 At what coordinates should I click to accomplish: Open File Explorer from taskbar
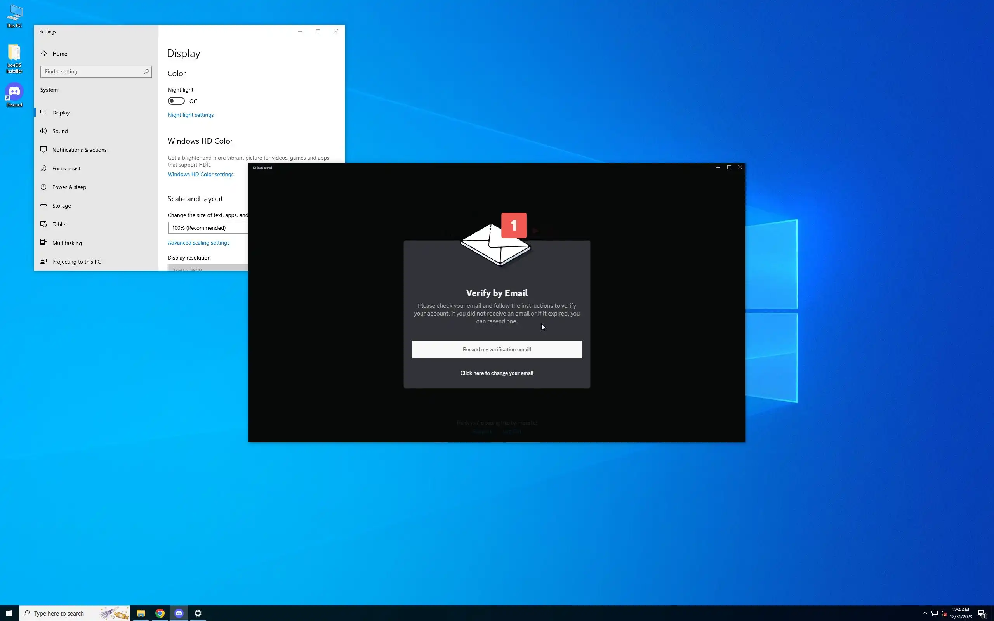pyautogui.click(x=141, y=613)
